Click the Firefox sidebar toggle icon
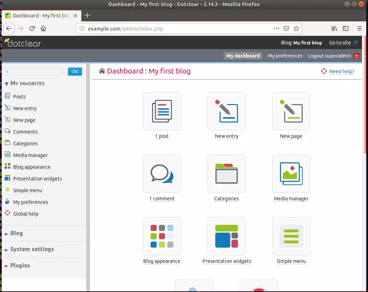368x292 pixels. click(346, 29)
